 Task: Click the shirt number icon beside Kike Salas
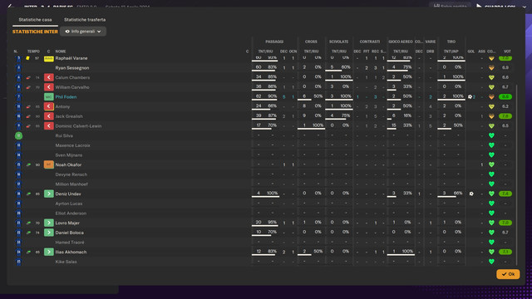coord(18,262)
